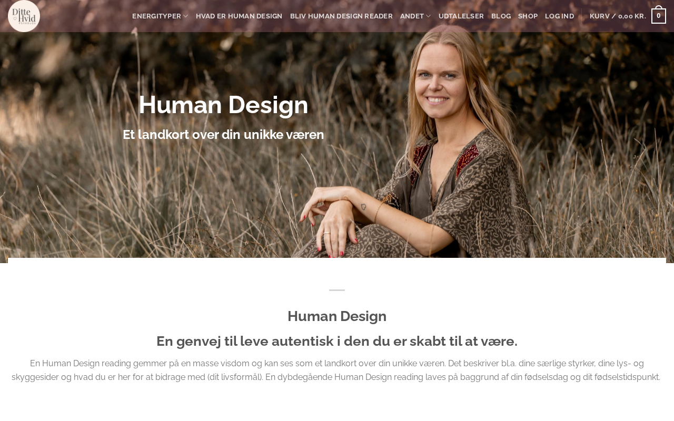Click the Ditte Hvid logo
Image resolution: width=674 pixels, height=421 pixels.
tap(24, 16)
